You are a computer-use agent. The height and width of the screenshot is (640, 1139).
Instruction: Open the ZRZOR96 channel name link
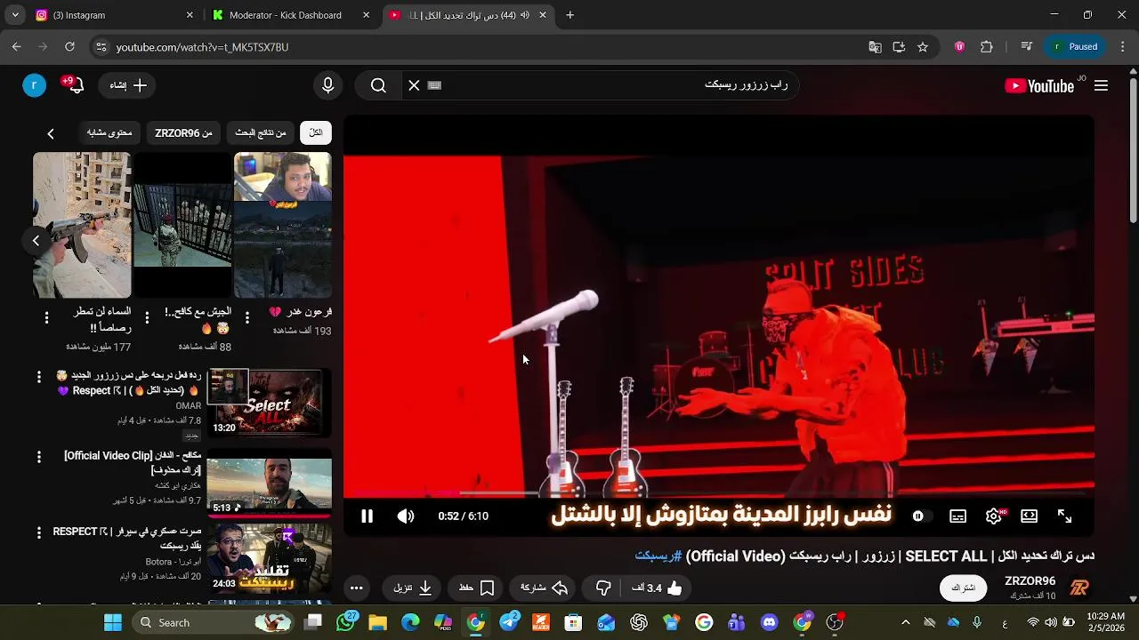click(1030, 581)
